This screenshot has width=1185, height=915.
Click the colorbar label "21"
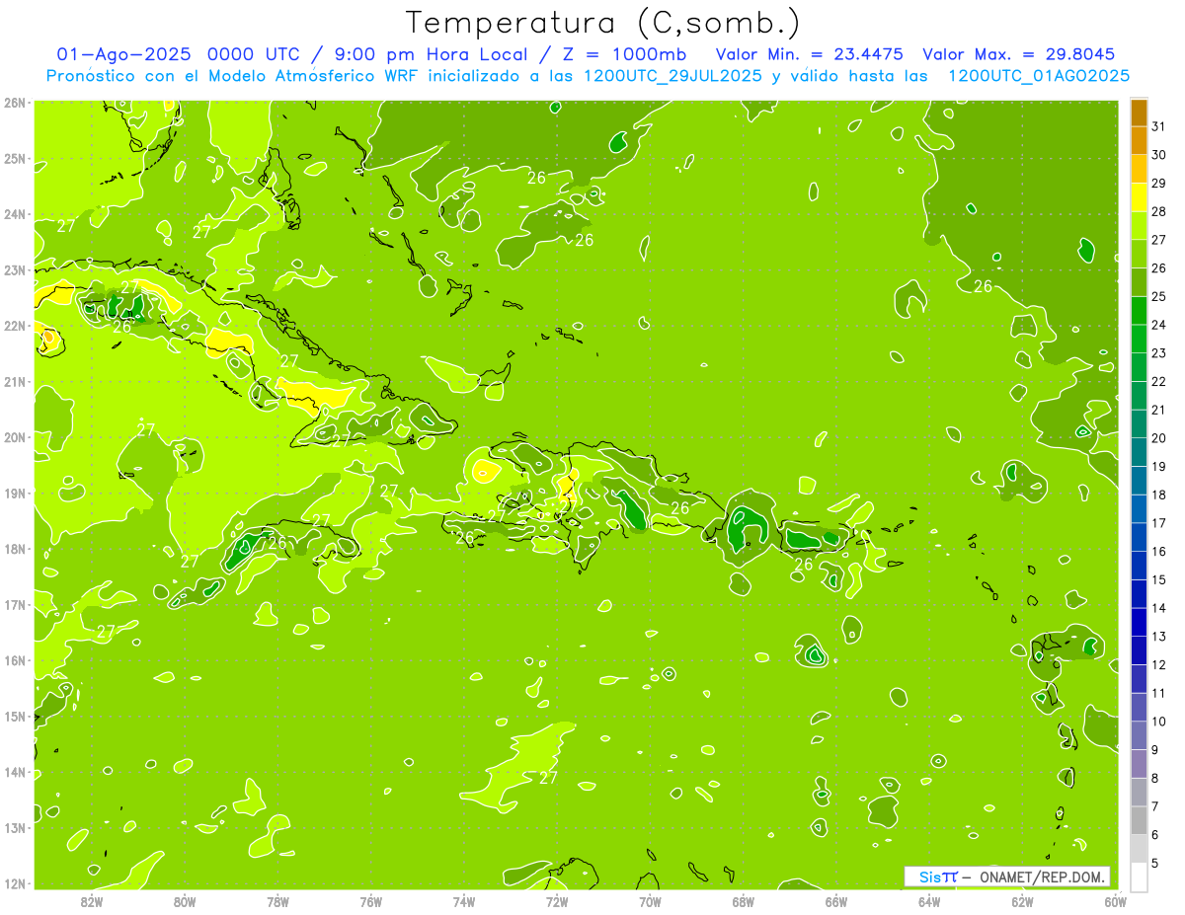[x=1158, y=410]
